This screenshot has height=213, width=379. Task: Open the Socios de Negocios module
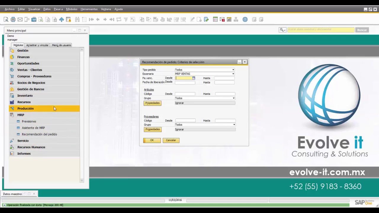pyautogui.click(x=44, y=83)
